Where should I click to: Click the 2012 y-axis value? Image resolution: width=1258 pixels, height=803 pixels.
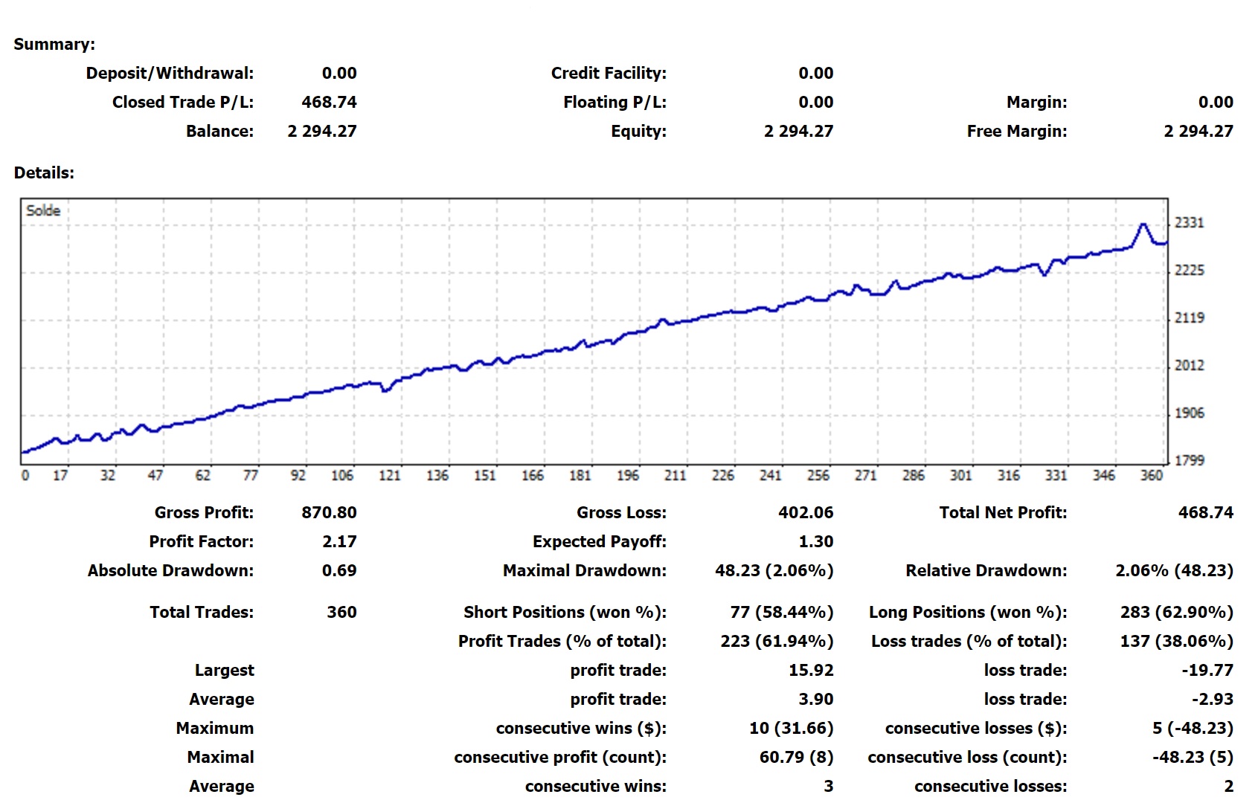click(x=1189, y=365)
